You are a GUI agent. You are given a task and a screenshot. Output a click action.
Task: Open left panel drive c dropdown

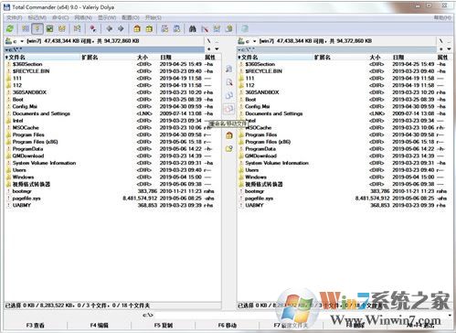15,41
